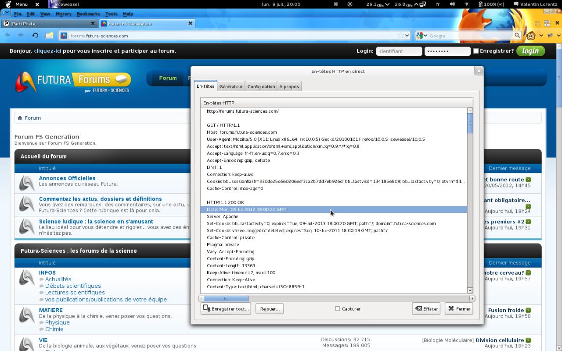The width and height of the screenshot is (562, 351).
Task: Click the MATIERE forum status icon
Action: 27,315
